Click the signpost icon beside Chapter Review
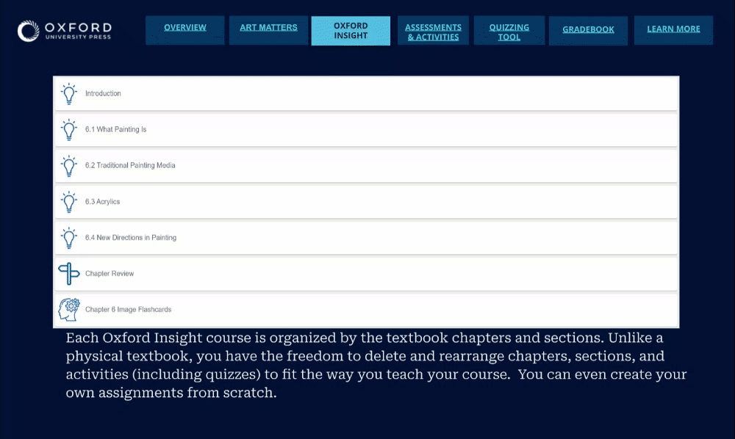Viewport: 735px width, 439px height. pos(68,274)
